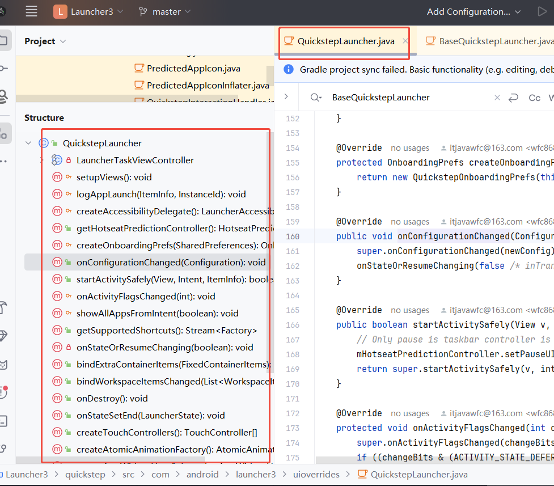
Task: Select createAccessibilityDelegate method in Structure
Action: click(x=175, y=211)
